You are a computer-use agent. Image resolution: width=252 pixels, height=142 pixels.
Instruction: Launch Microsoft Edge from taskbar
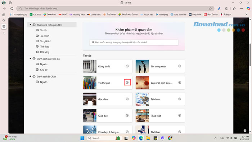click(x=141, y=138)
